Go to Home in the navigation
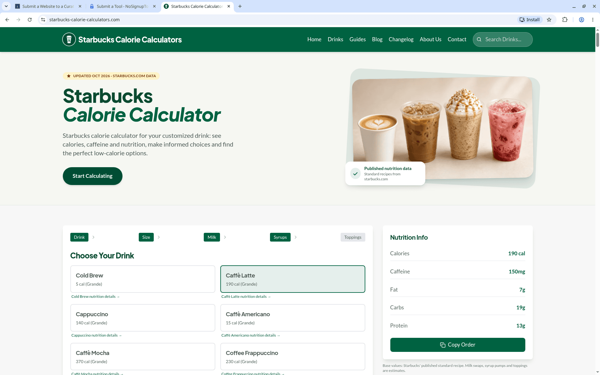Image resolution: width=600 pixels, height=375 pixels. point(314,39)
